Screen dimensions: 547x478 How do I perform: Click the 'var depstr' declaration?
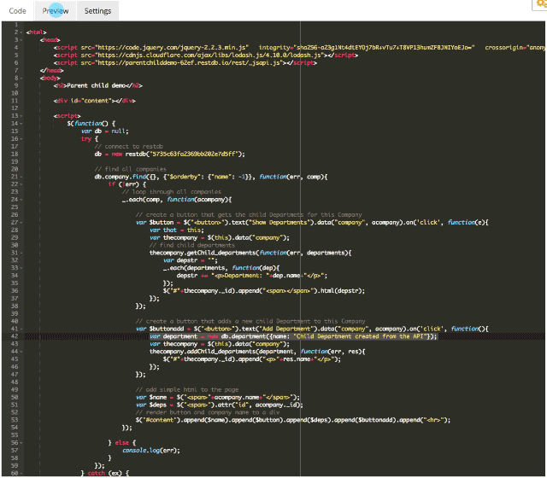point(191,260)
